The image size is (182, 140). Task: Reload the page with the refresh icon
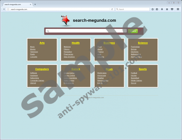click(112, 9)
